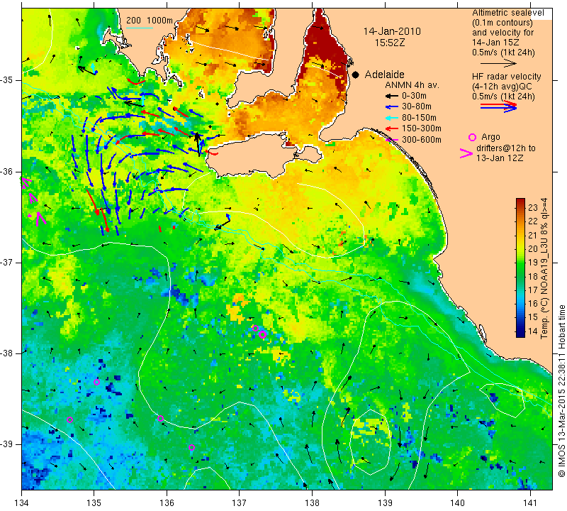Click the red 150-300m legend arrow
Image resolution: width=567 pixels, height=511 pixels.
click(x=391, y=128)
